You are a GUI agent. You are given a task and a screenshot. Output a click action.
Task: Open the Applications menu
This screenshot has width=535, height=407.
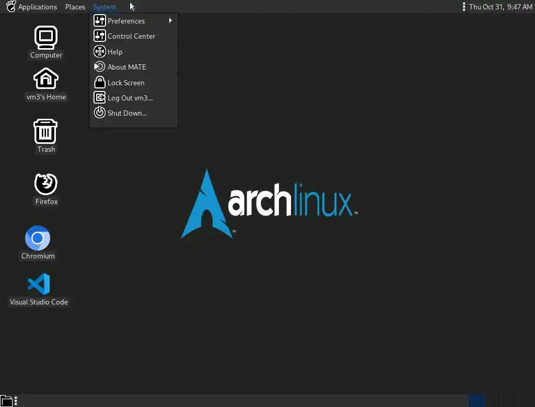(38, 7)
